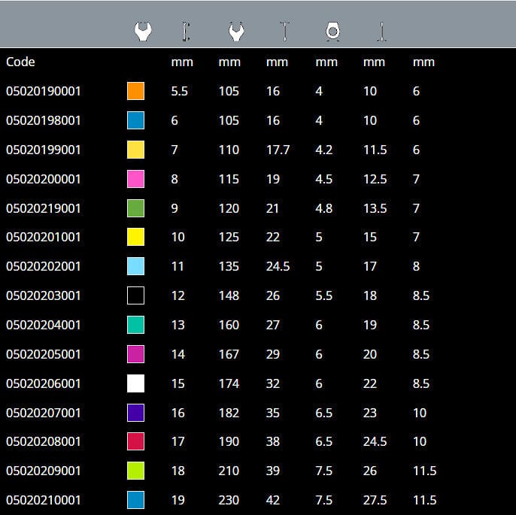This screenshot has width=516, height=515.
Task: Pick the black swatch for 05020203001
Action: (x=135, y=295)
